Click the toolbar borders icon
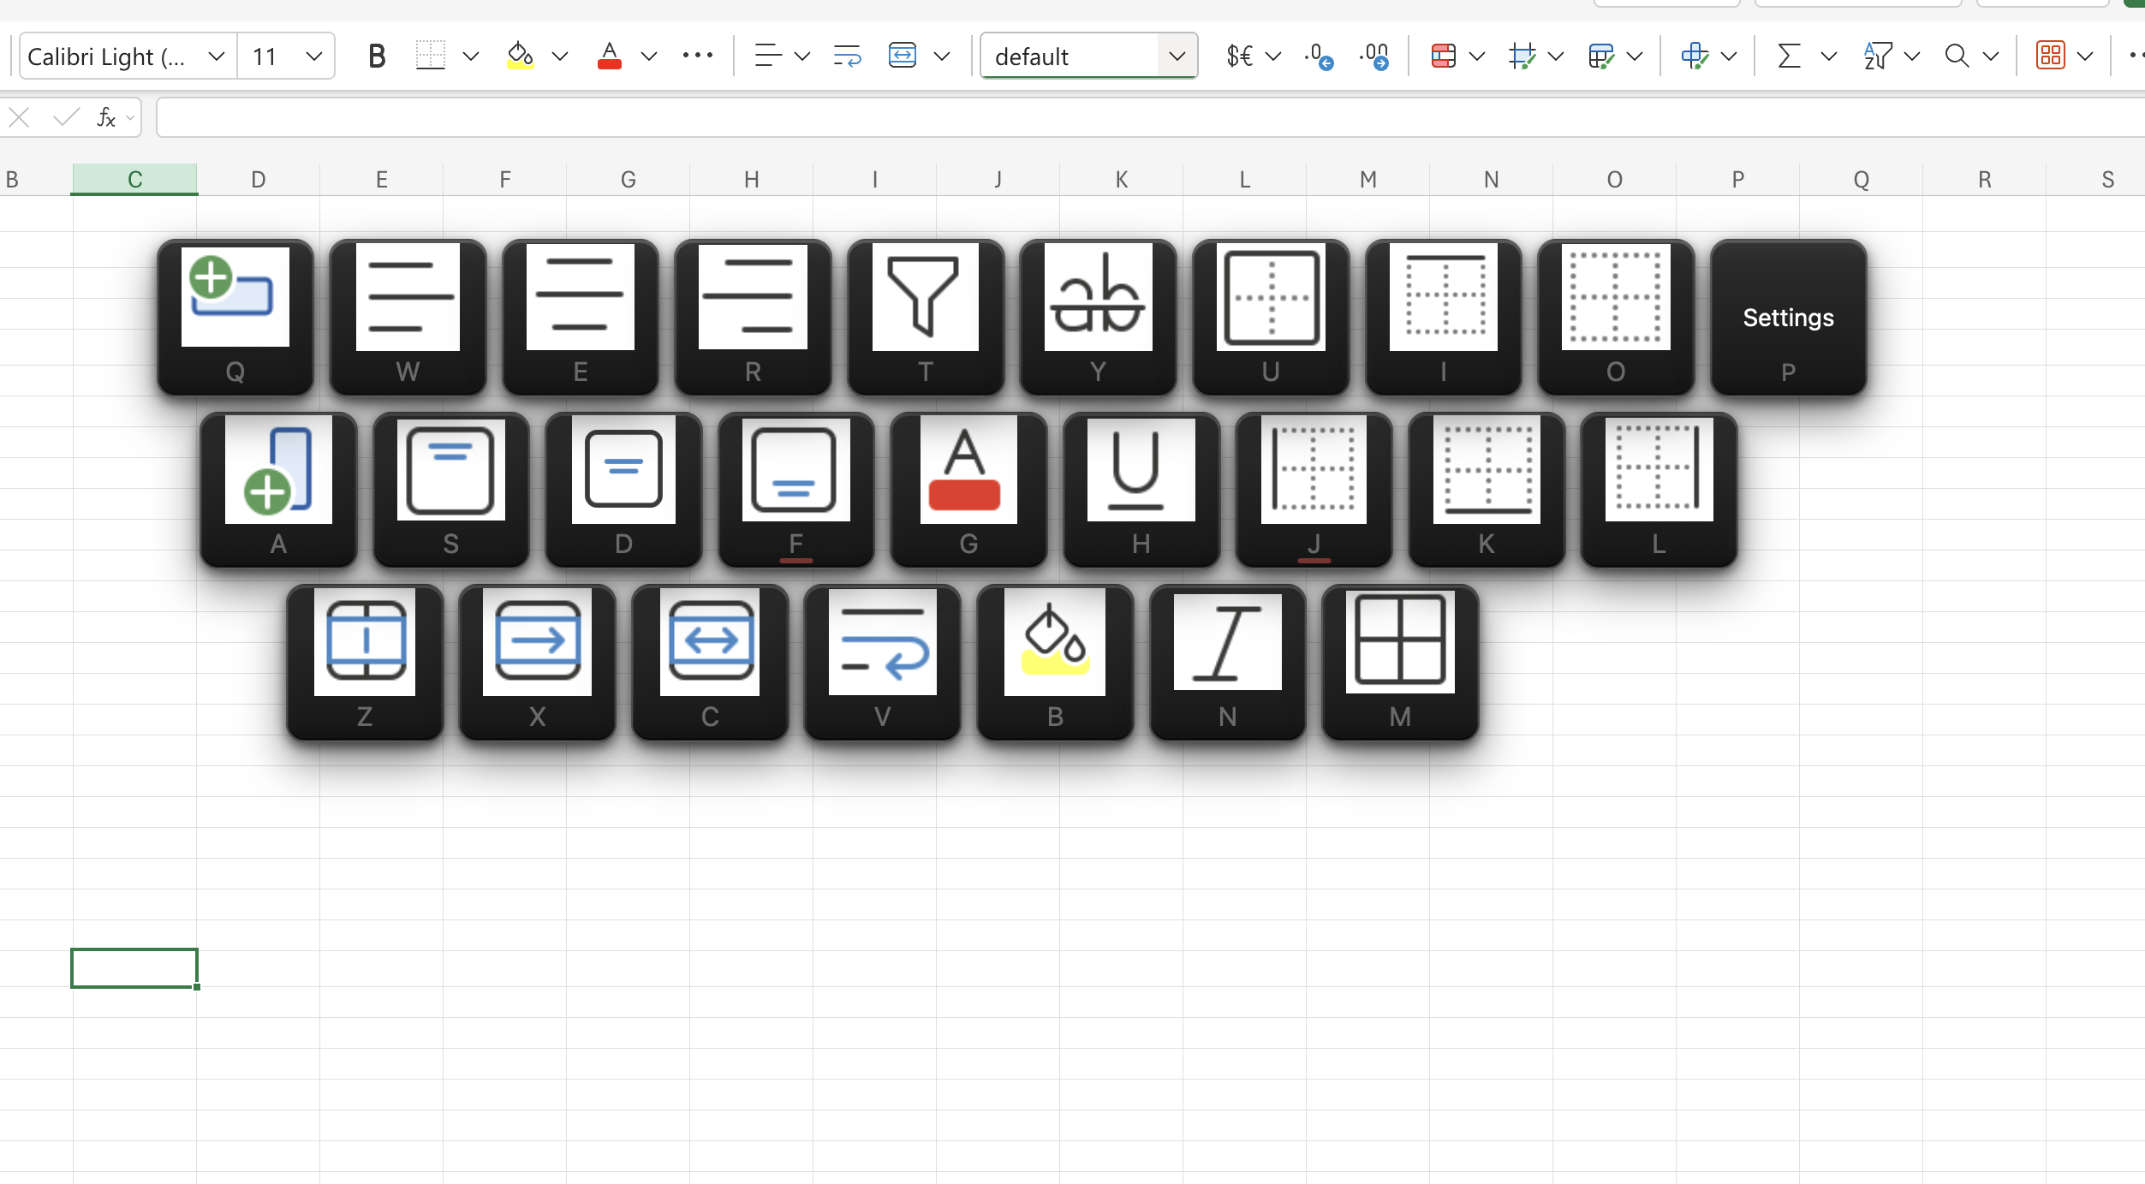The height and width of the screenshot is (1184, 2145). point(431,56)
